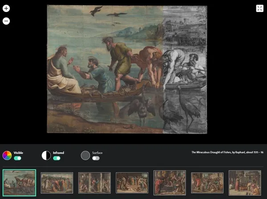Turn off the Visible layer toggle
This screenshot has width=267, height=199.
click(17, 158)
